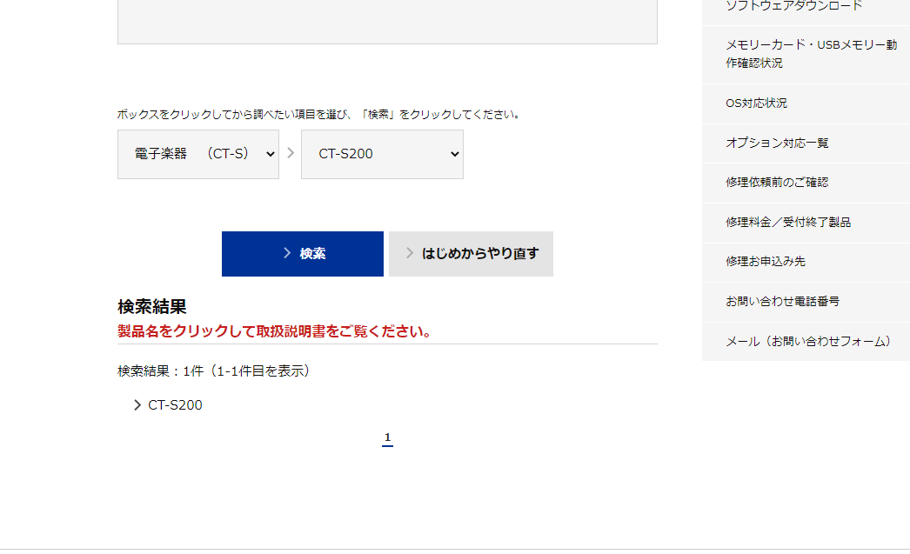
Task: Open the CT-S200 search result link
Action: pyautogui.click(x=175, y=405)
